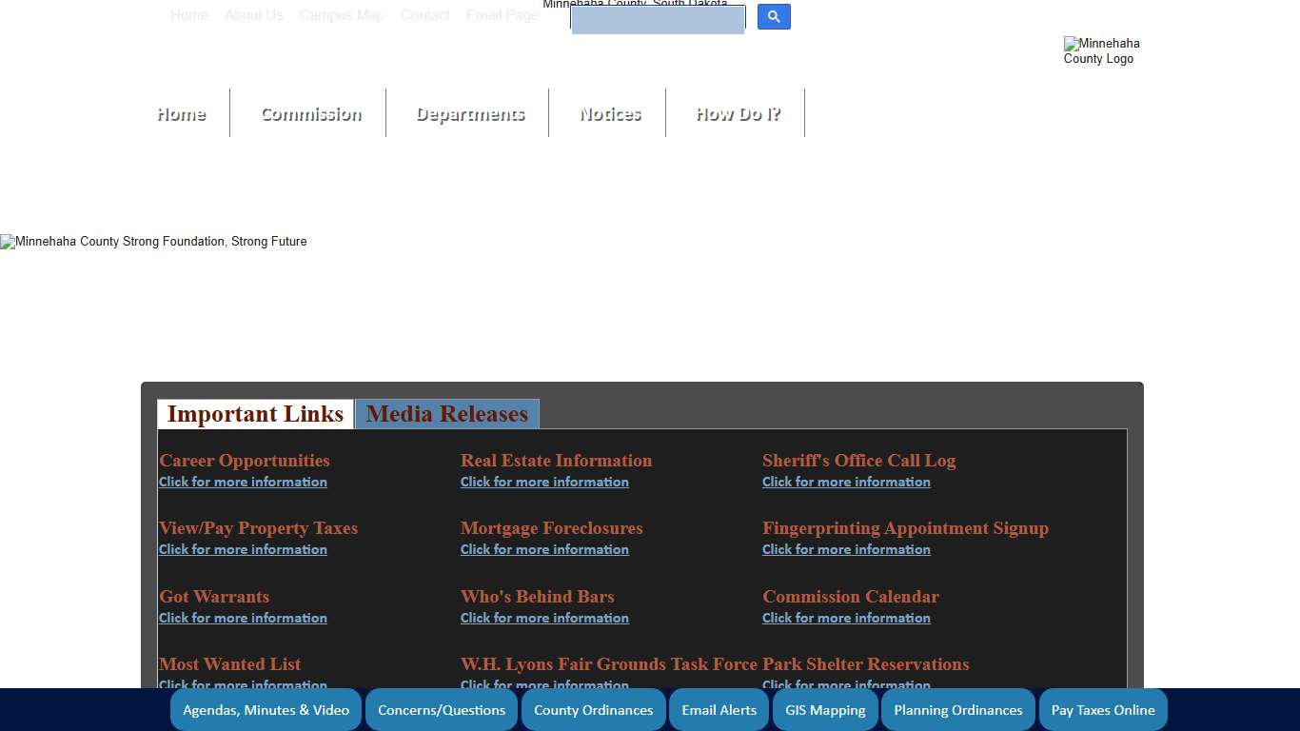The height and width of the screenshot is (731, 1300).
Task: Click the Minnehaha County Logo image
Action: click(1101, 51)
